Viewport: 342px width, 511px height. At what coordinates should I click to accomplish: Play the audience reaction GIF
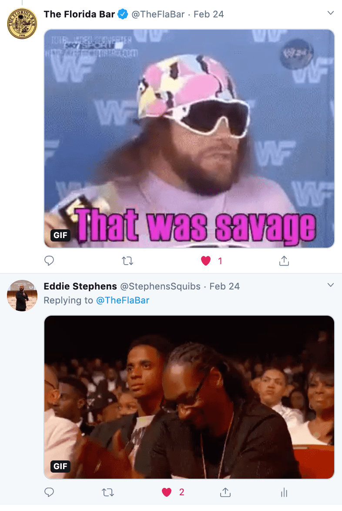(189, 397)
